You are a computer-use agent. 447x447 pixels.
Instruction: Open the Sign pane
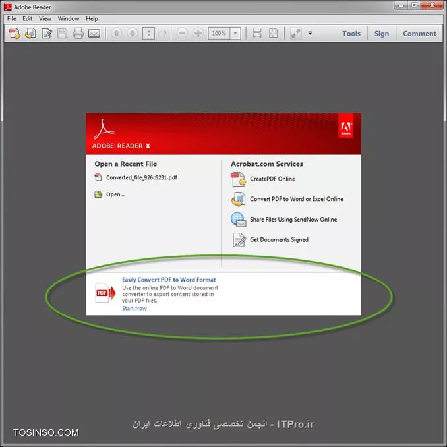coord(382,34)
